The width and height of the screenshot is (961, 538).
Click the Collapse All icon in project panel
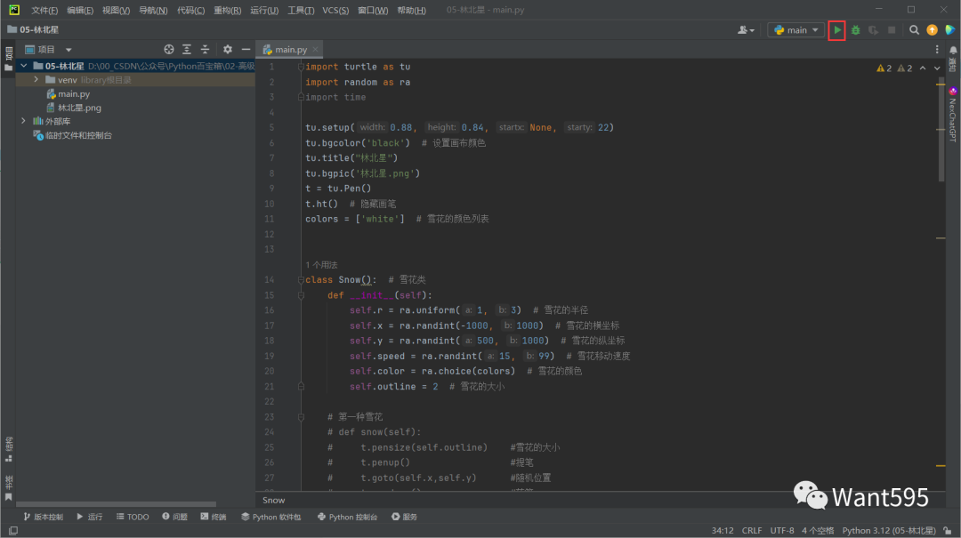click(205, 50)
